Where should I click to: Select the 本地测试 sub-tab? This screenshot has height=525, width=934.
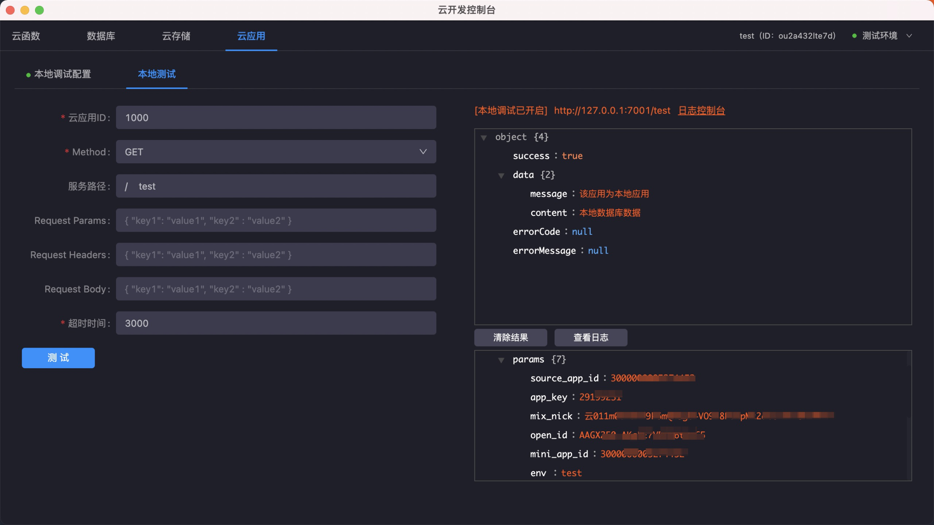pos(157,74)
